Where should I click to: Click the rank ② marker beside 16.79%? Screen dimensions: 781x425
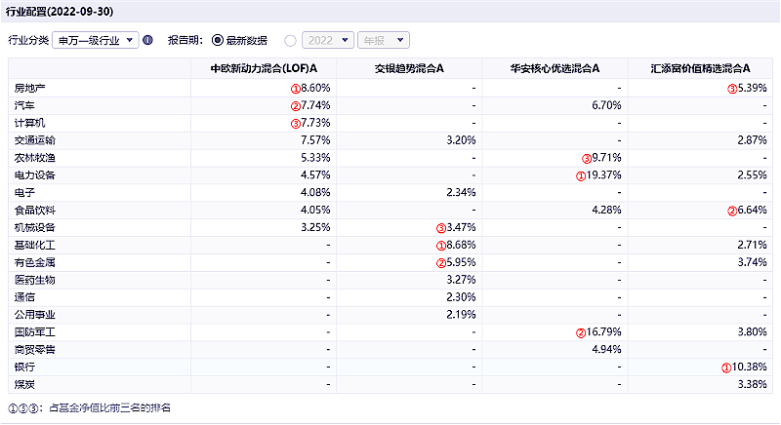point(581,333)
